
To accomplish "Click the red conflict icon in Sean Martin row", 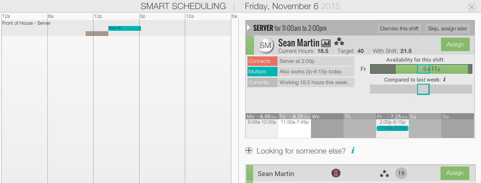I will pos(336,173).
